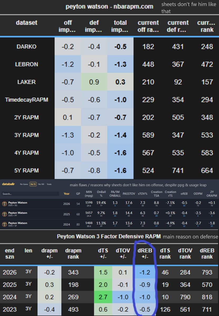Select the 3Y RAPM row label
This screenshot has width=219, height=316.
[26, 135]
